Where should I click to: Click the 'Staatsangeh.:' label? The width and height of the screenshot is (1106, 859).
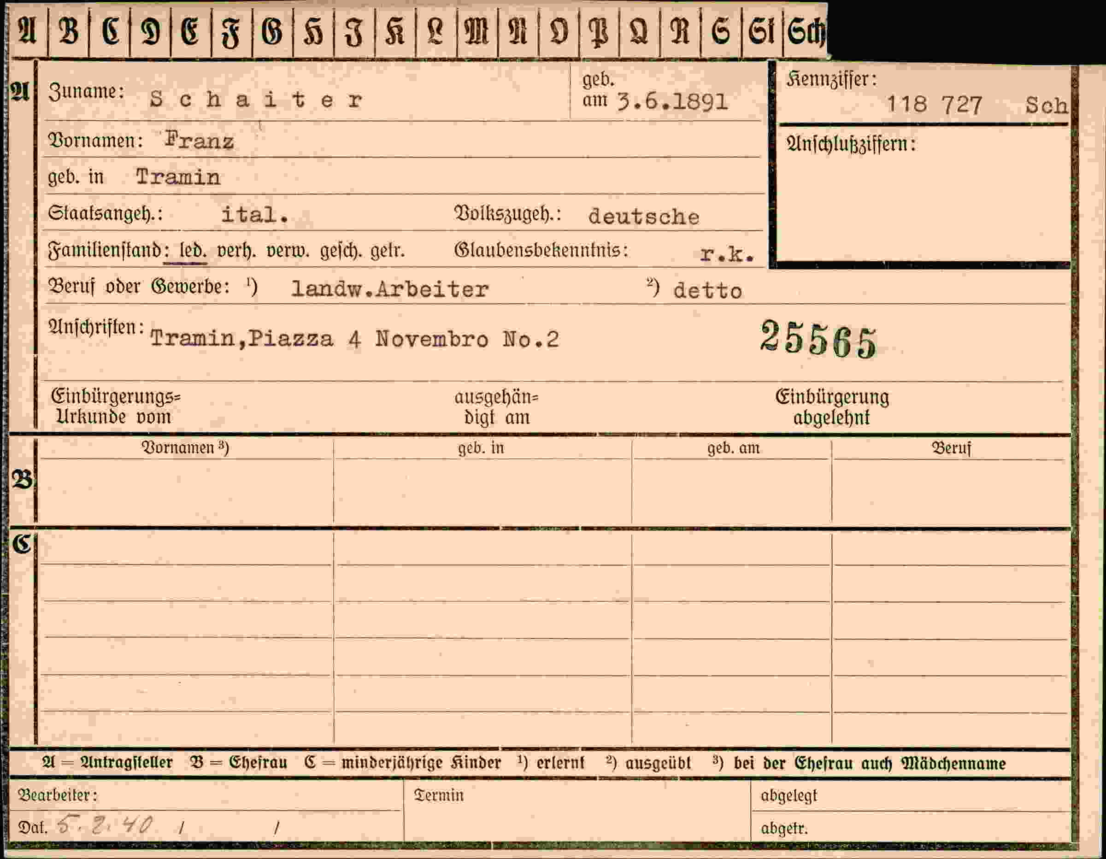point(106,213)
